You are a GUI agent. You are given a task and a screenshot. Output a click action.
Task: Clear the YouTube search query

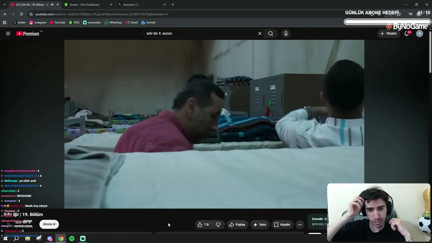click(260, 33)
